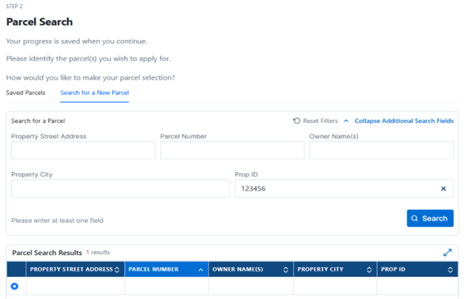The width and height of the screenshot is (467, 299).
Task: Clear the Prop ID field with X icon
Action: [443, 189]
